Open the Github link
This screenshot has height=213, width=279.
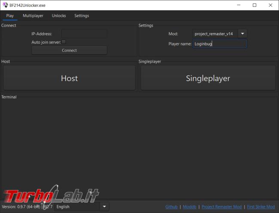(171, 207)
